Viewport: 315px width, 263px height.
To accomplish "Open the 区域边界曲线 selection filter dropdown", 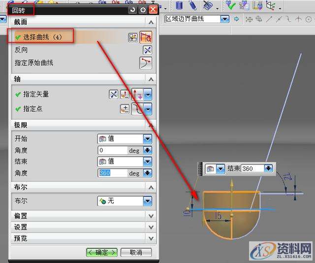I will (225, 19).
